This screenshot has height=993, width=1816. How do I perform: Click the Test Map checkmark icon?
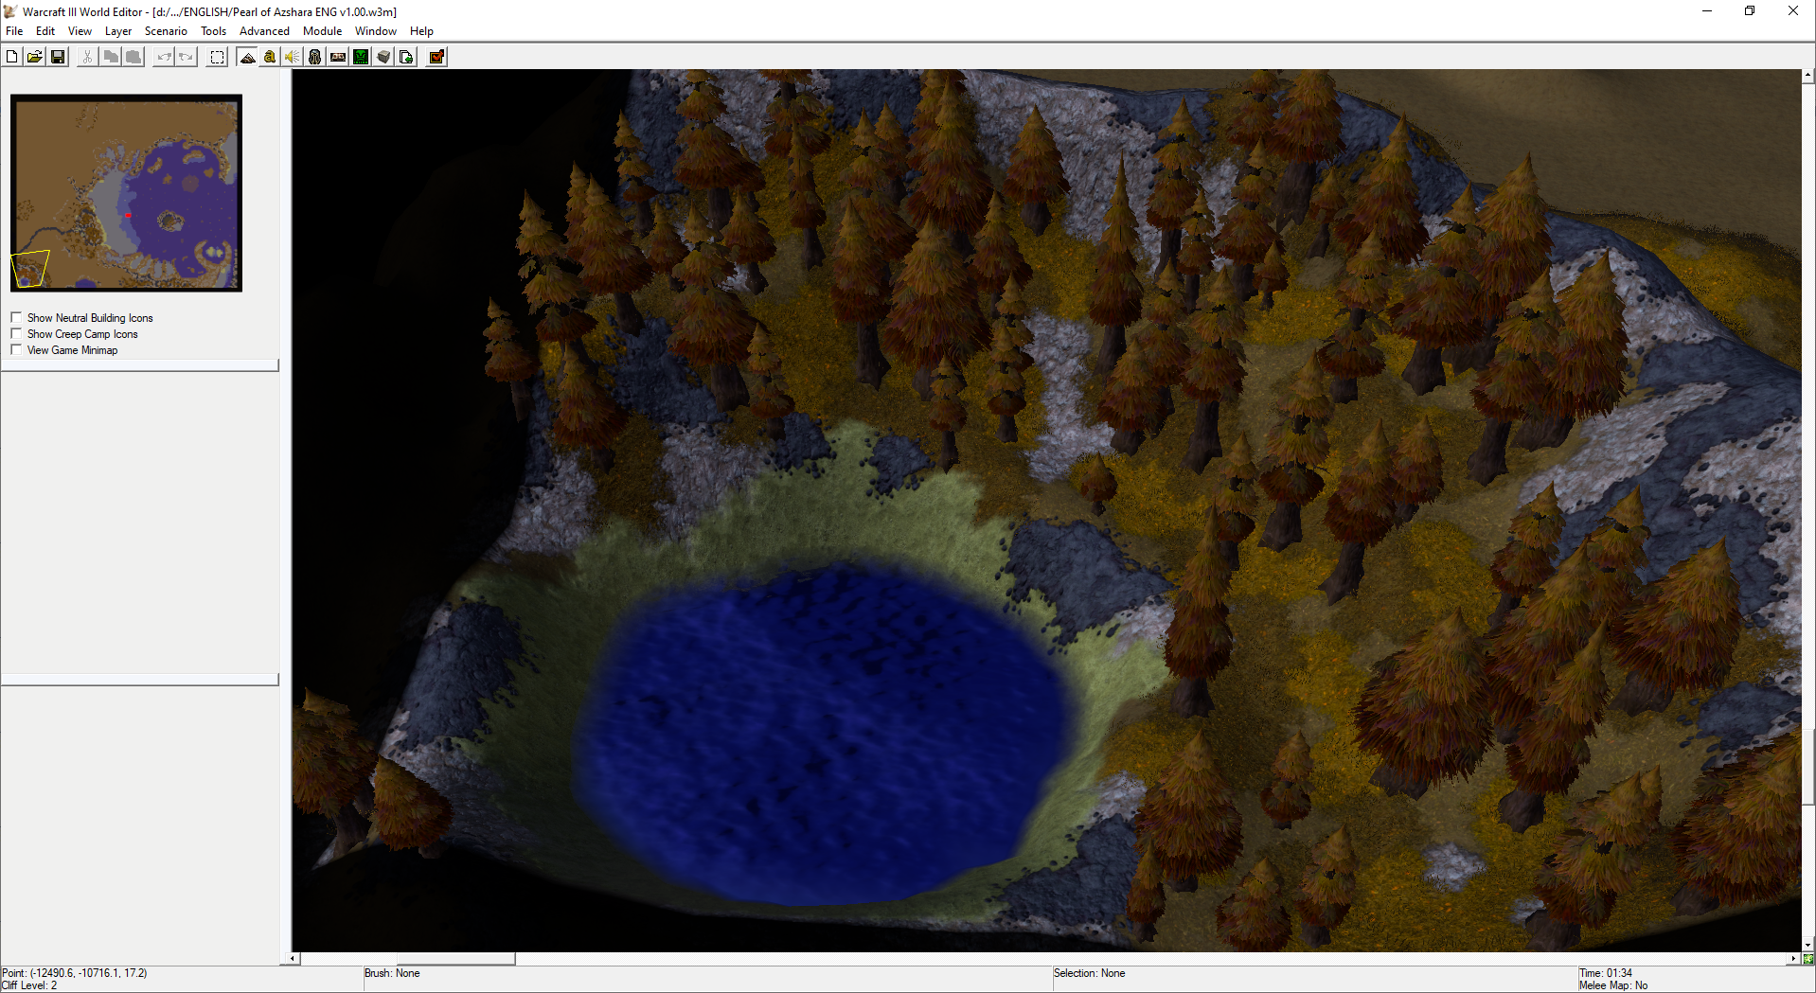tap(436, 57)
